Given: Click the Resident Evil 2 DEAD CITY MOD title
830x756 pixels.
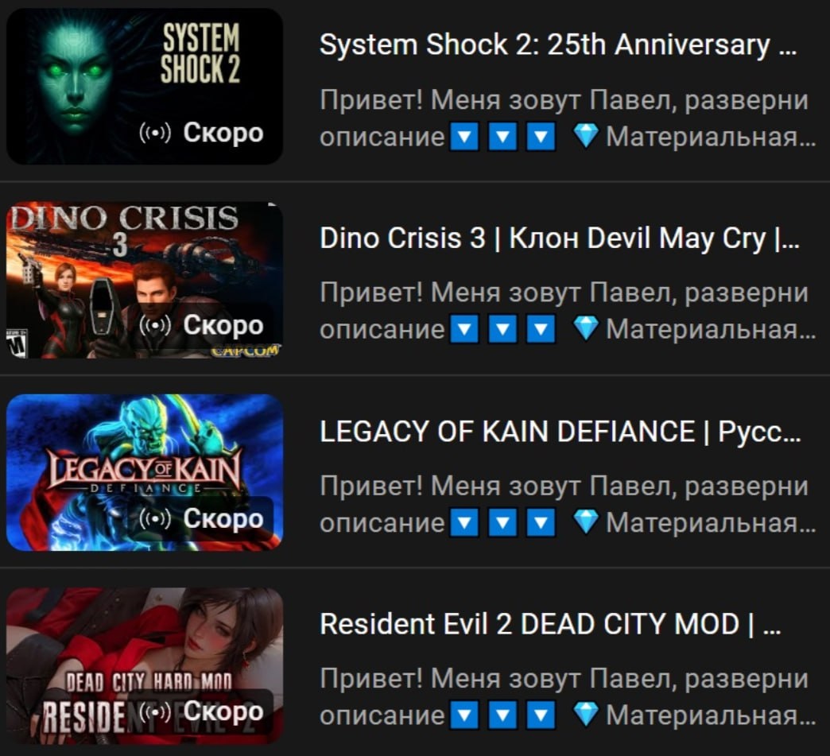Looking at the screenshot, I should pyautogui.click(x=550, y=624).
